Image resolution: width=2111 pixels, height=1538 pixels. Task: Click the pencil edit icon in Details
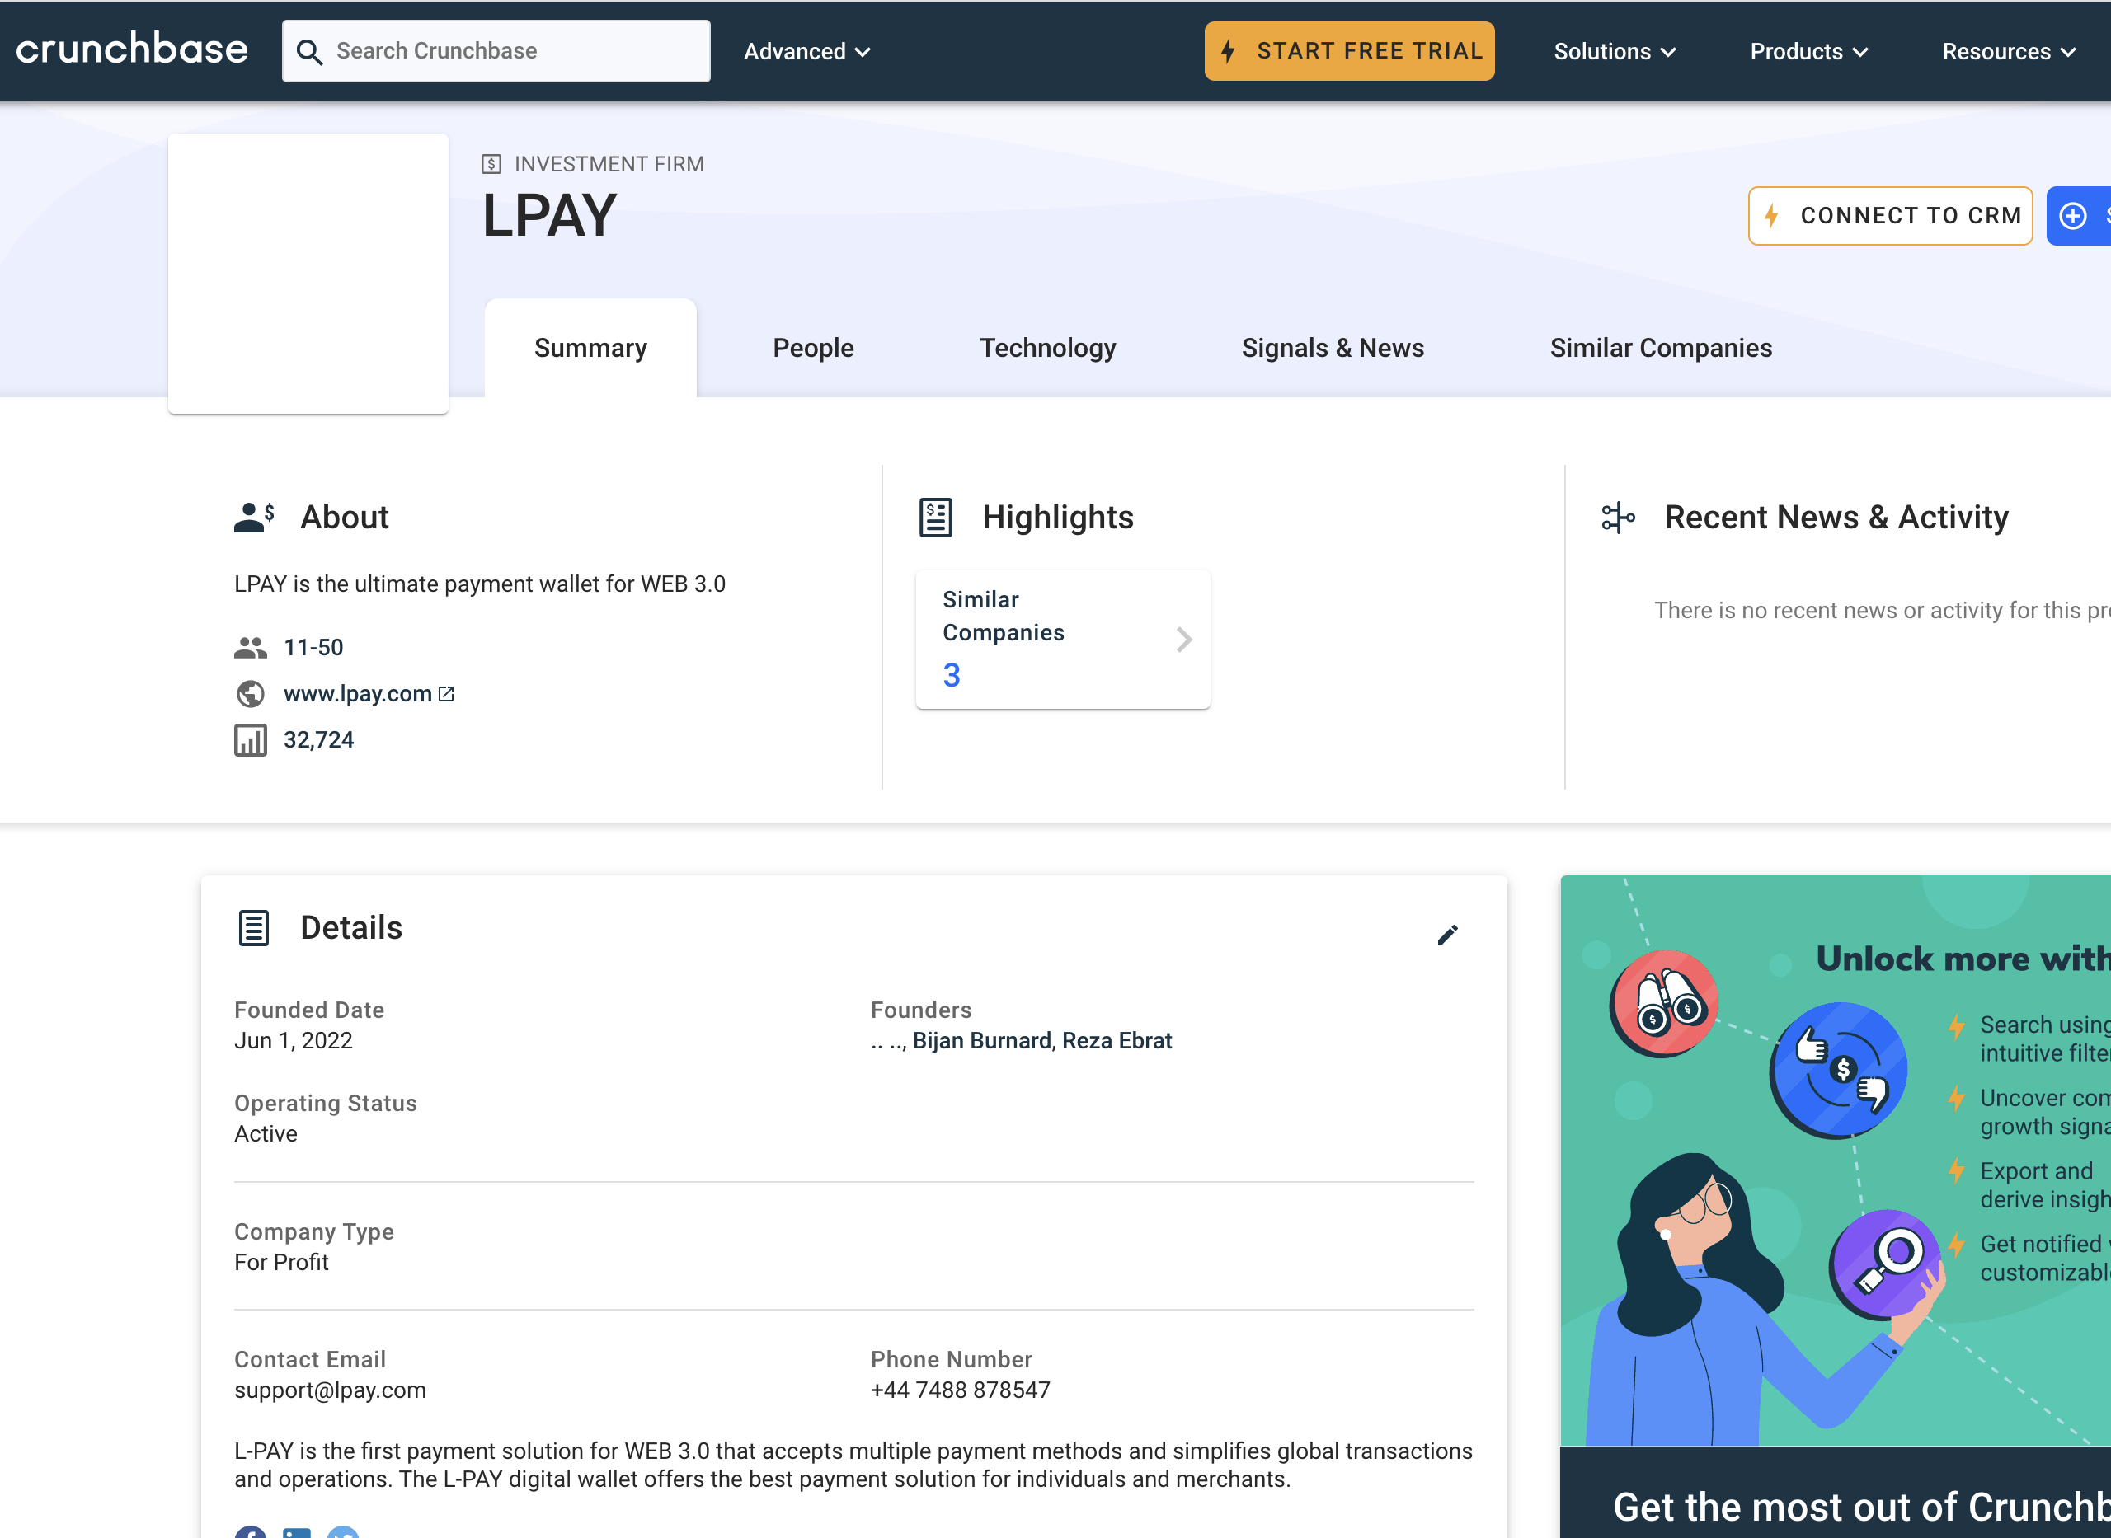1446,935
